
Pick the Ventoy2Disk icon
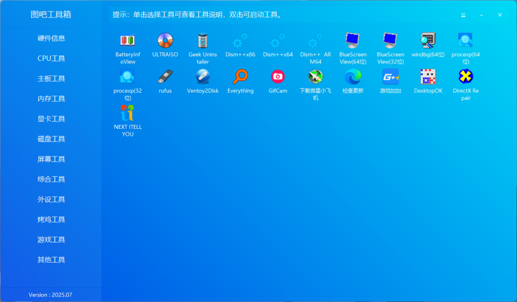[x=202, y=77]
